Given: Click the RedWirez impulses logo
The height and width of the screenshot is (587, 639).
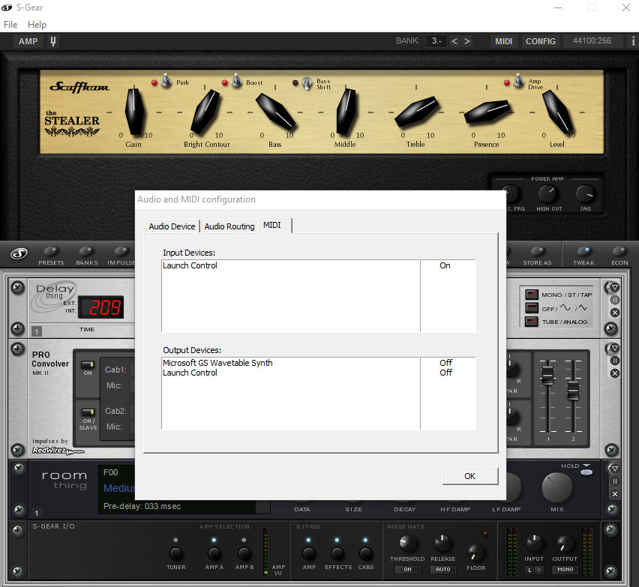Looking at the screenshot, I should point(58,451).
